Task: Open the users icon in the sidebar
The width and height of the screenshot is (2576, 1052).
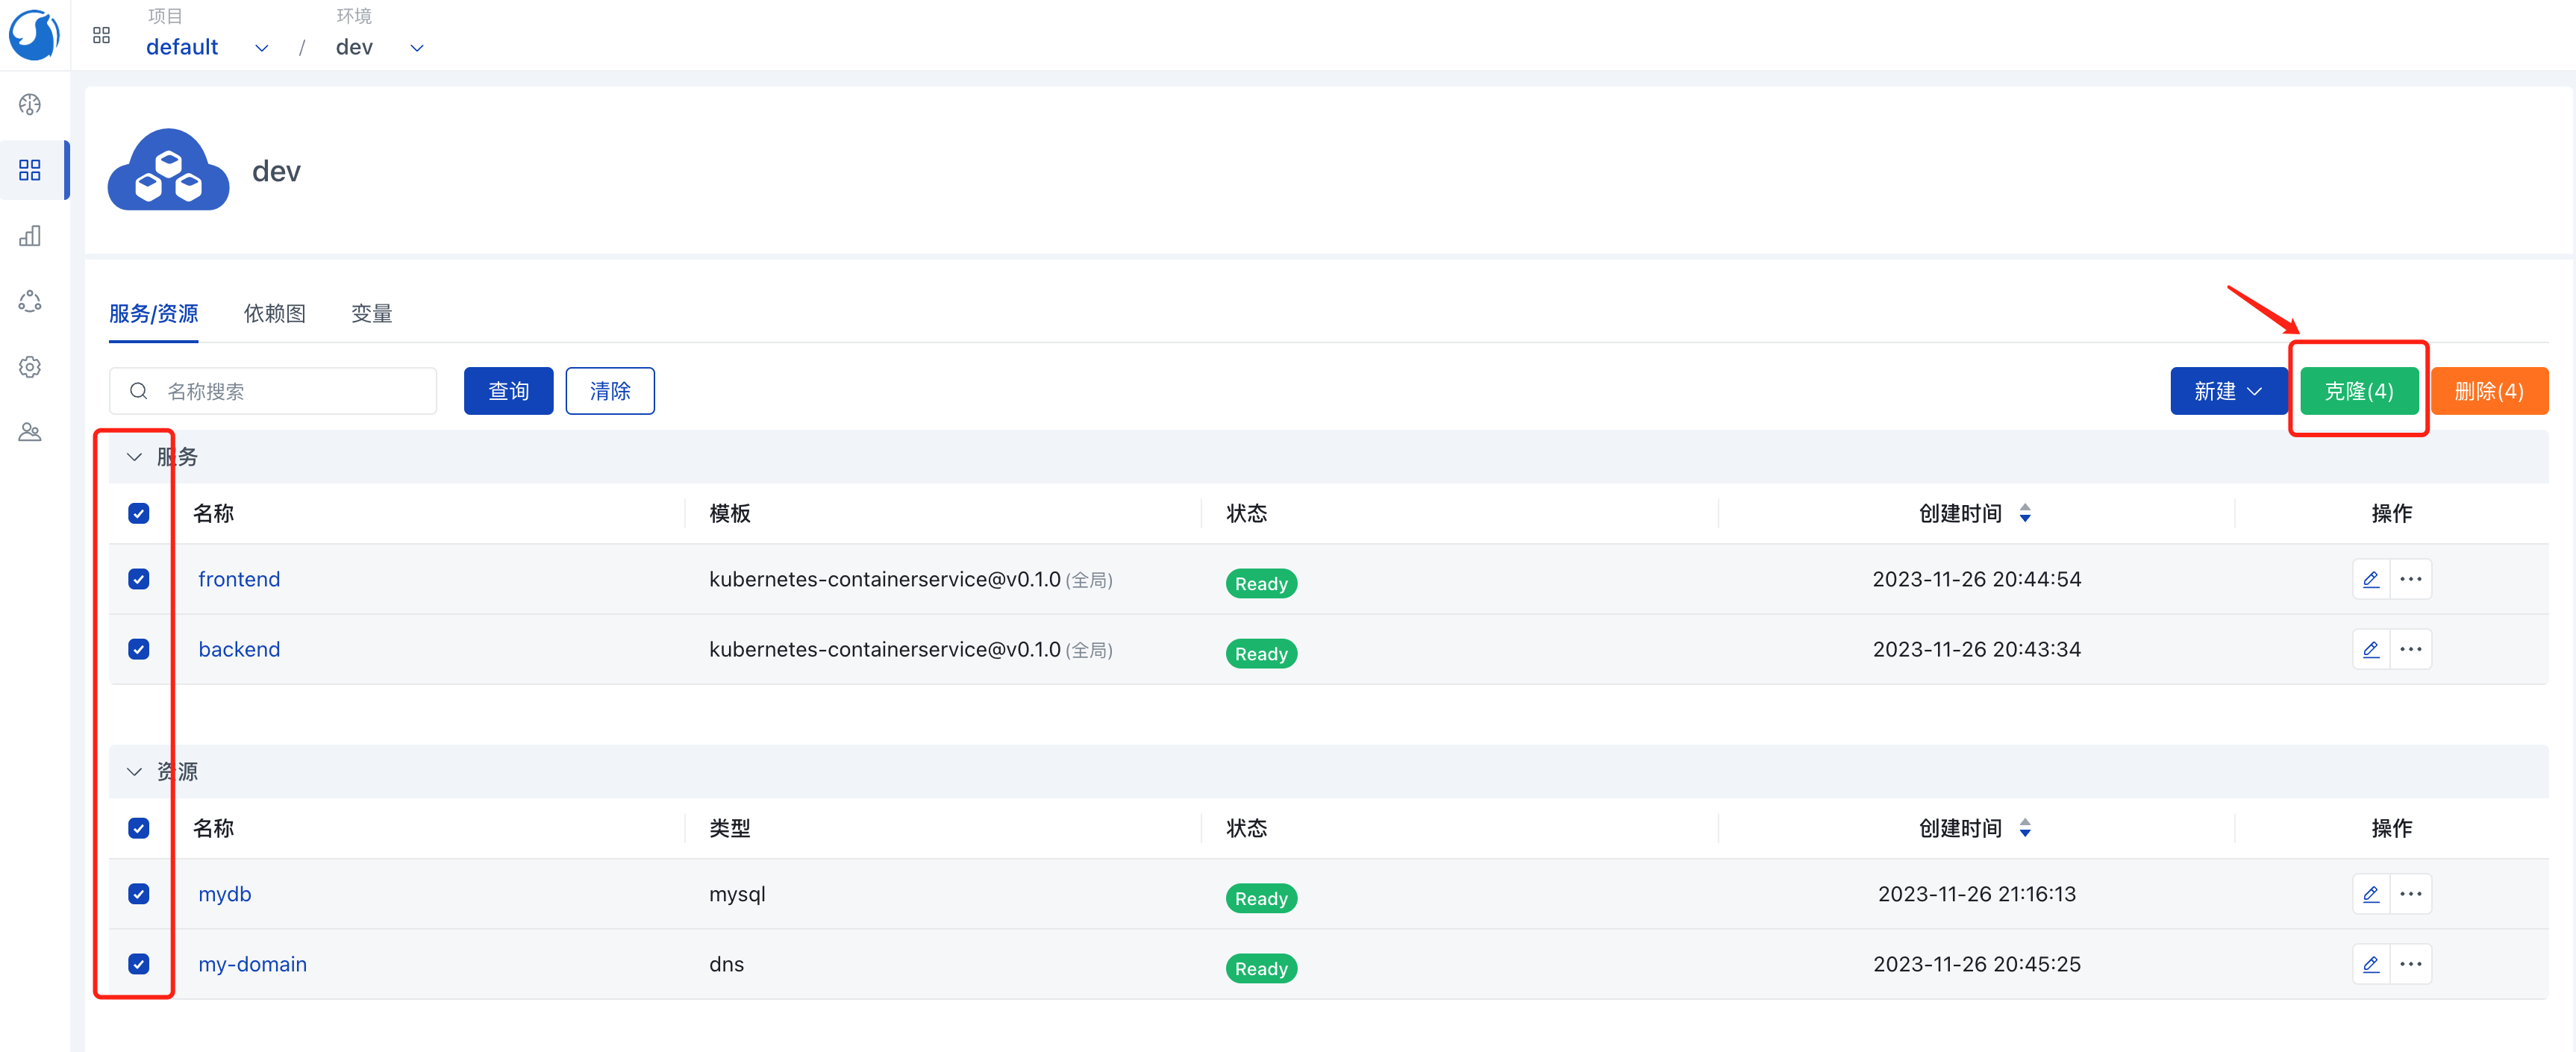Action: pos(30,432)
